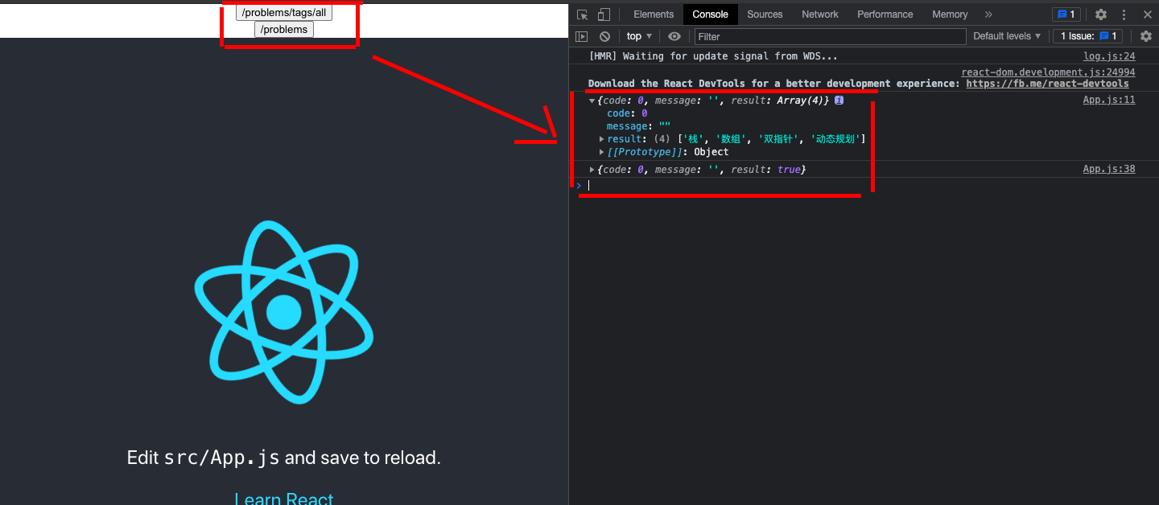The image size is (1159, 505).
Task: Open react-dom.development.js:24994 source link
Action: [x=1048, y=72]
